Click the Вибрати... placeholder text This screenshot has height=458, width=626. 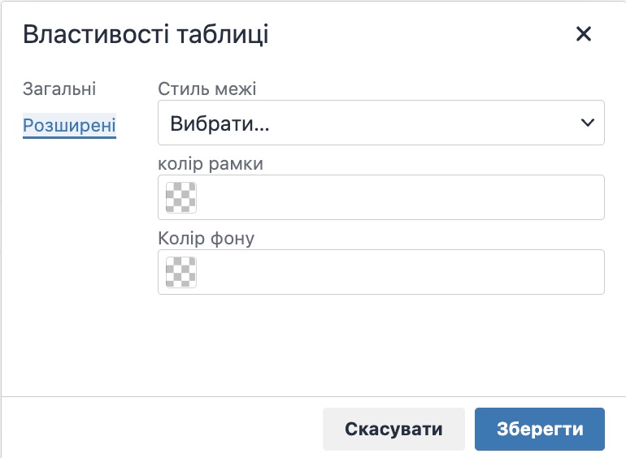tap(220, 124)
